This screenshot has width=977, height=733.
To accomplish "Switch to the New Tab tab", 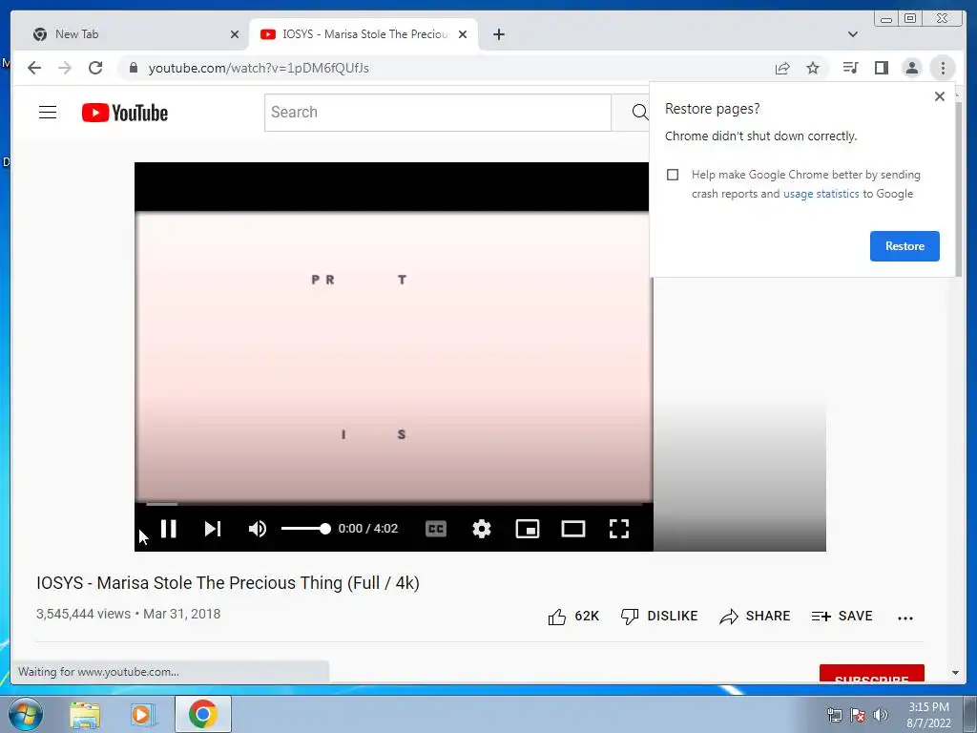I will point(129,34).
